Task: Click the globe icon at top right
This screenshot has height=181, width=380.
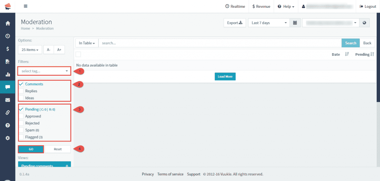Action: click(x=364, y=23)
